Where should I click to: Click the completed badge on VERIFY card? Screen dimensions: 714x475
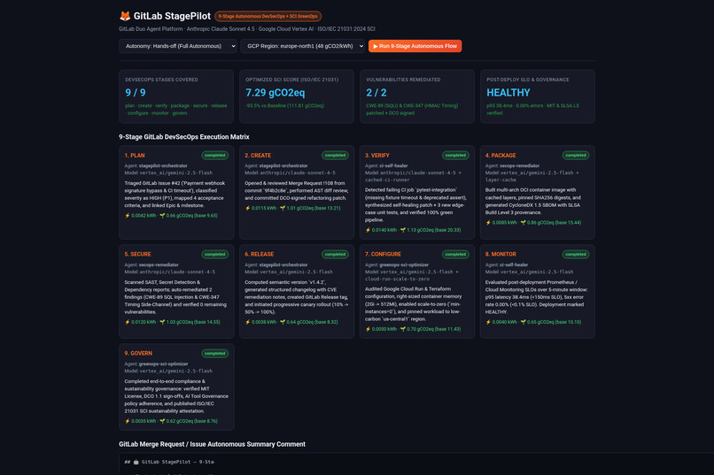point(455,156)
